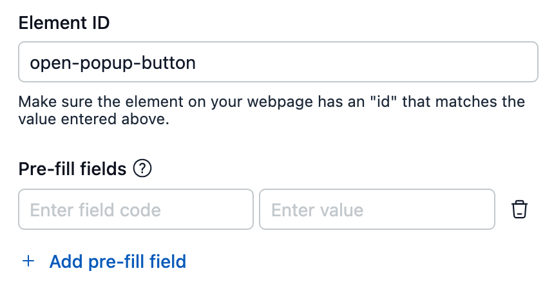This screenshot has height=291, width=554.
Task: Delete the pre-fill field row with trash icon
Action: click(519, 209)
